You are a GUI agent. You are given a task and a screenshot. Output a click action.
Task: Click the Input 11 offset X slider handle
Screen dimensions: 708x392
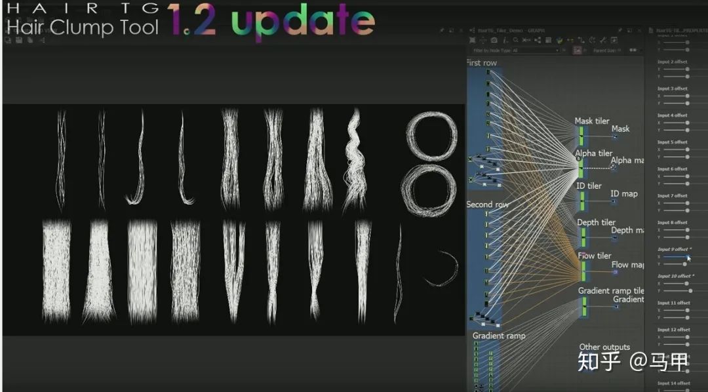[687, 310]
